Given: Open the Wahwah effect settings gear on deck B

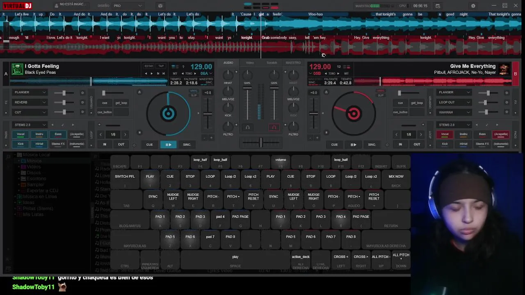Looking at the screenshot, I should (507, 112).
